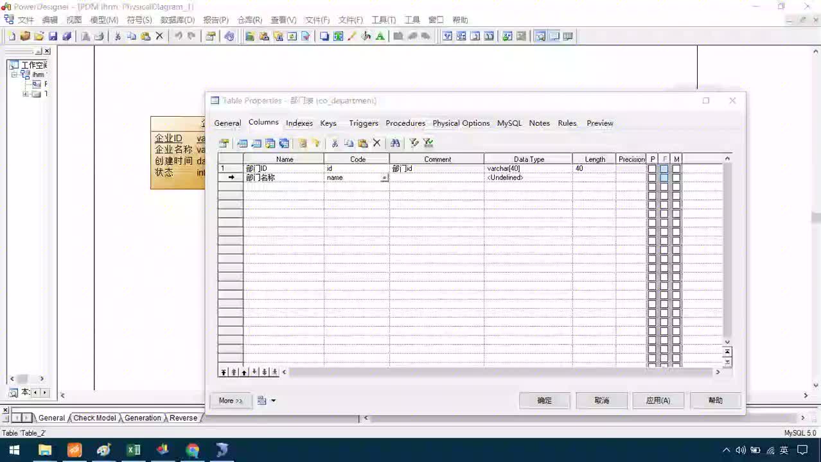Toggle Foreign key checkbox for 部门名称 row
Viewport: 821px width, 462px height.
pyautogui.click(x=664, y=178)
